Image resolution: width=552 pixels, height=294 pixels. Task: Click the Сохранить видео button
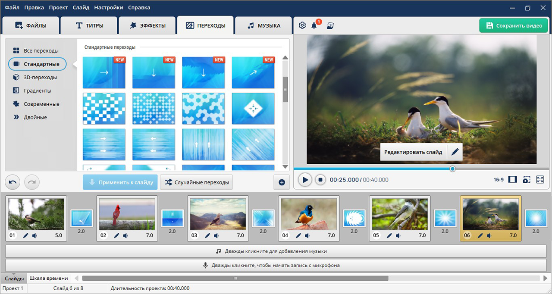click(x=514, y=25)
